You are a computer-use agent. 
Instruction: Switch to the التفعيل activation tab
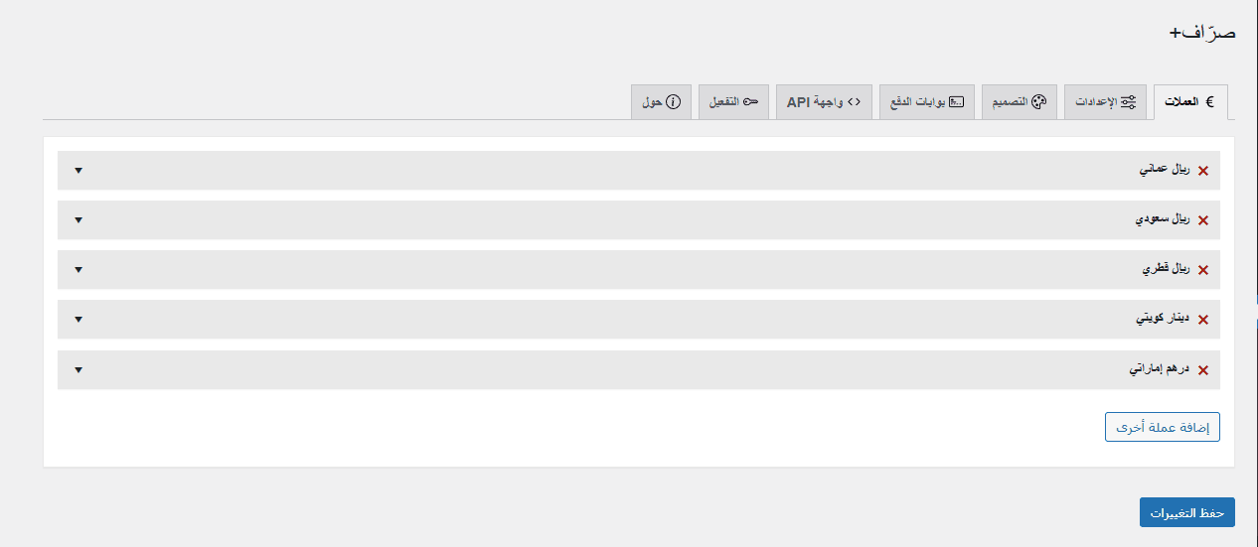tap(733, 102)
